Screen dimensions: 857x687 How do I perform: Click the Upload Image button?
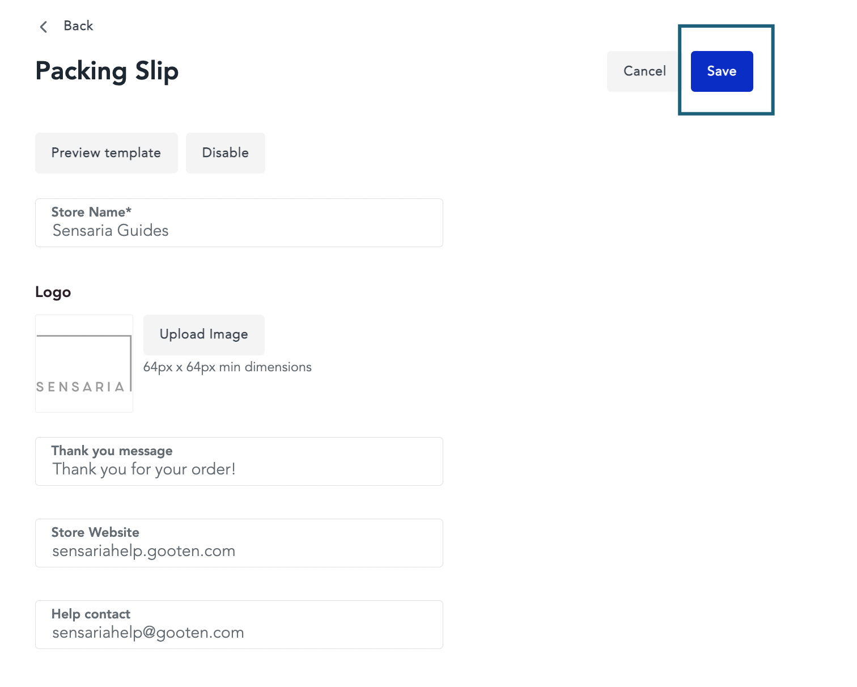(204, 335)
